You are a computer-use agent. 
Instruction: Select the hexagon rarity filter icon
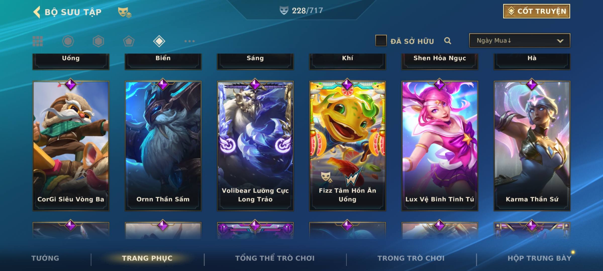tap(98, 41)
